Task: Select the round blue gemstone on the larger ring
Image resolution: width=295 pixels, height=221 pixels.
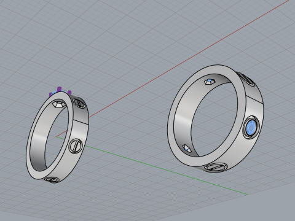Action: (251, 128)
